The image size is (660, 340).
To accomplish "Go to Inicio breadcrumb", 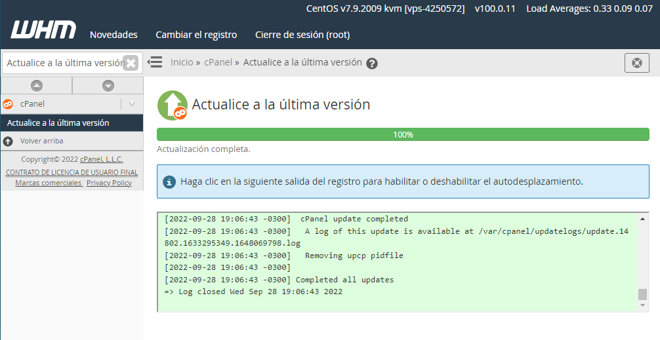I will point(182,62).
